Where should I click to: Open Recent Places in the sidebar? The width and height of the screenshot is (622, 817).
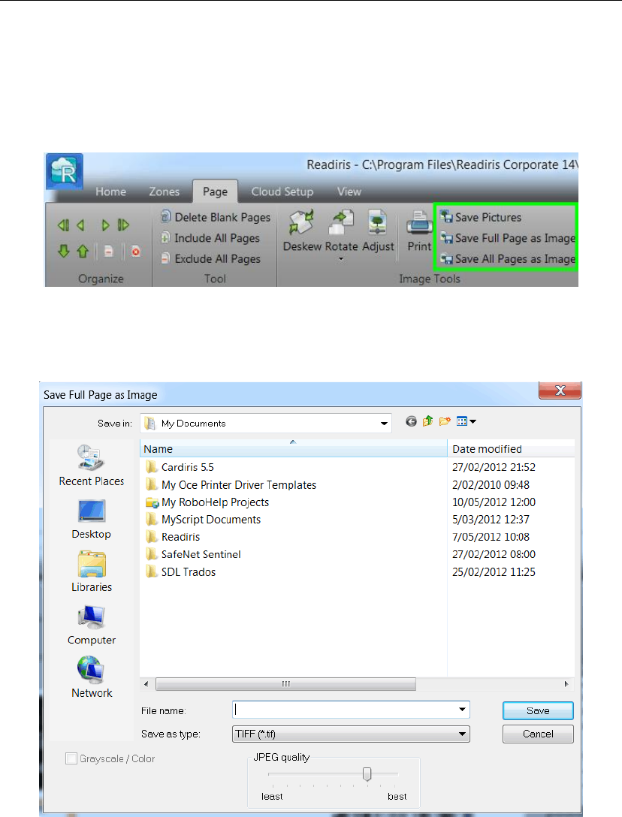[91, 466]
